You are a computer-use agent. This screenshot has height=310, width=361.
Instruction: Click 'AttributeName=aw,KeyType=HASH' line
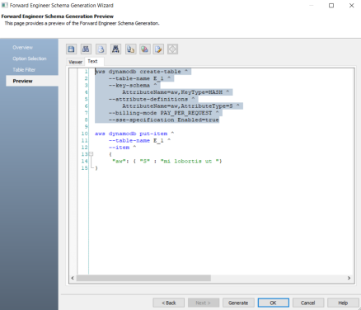(x=176, y=92)
